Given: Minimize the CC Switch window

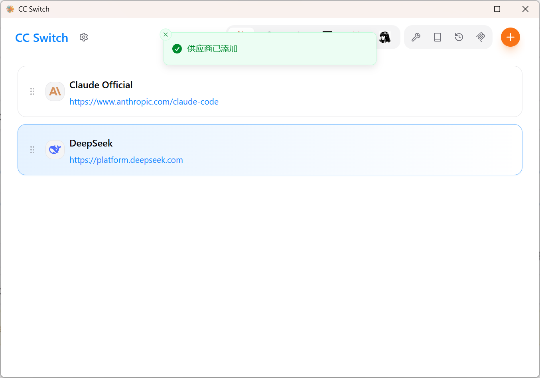Looking at the screenshot, I should pyautogui.click(x=469, y=9).
